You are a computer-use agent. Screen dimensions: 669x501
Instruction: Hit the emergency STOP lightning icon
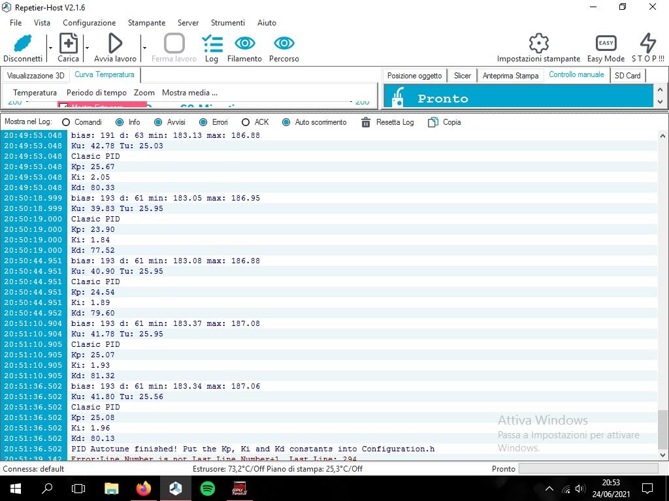pyautogui.click(x=647, y=43)
